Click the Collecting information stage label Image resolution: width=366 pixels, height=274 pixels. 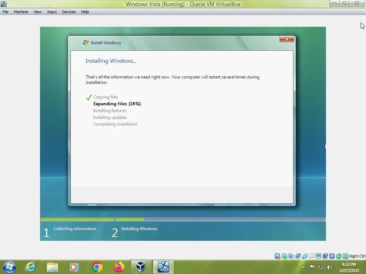(75, 229)
